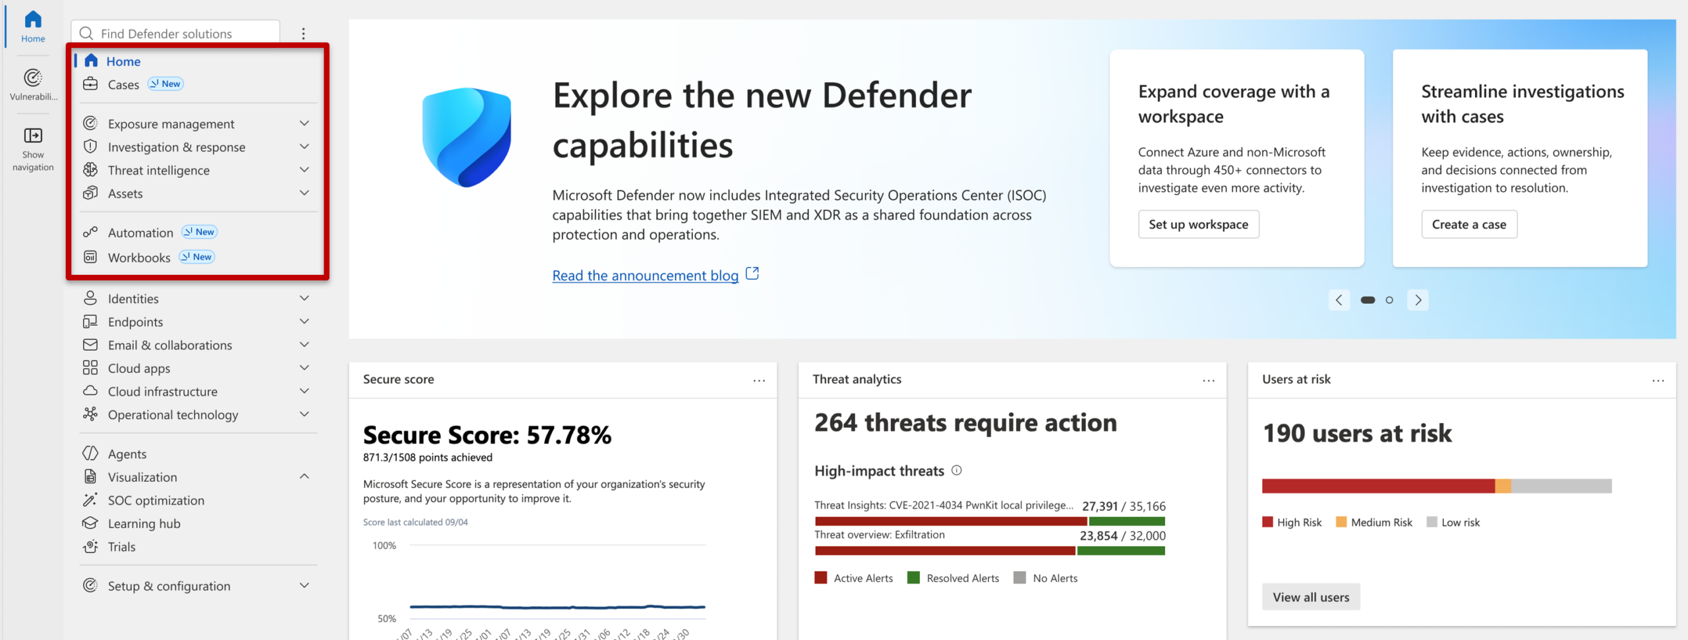
Task: Select the second carousel page dot
Action: (x=1389, y=300)
